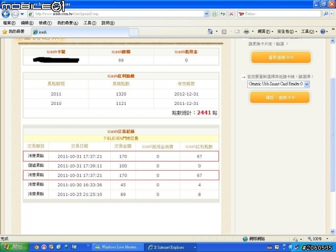Click the last quick launch icon
This screenshot has width=336, height=252.
coord(74,247)
